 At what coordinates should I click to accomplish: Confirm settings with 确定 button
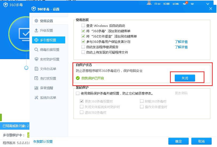179,141
